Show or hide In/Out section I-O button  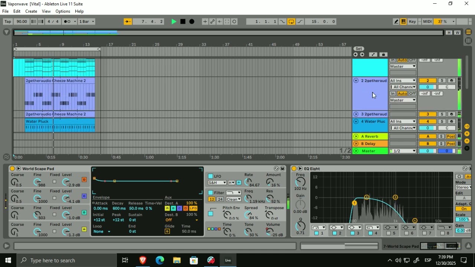click(467, 126)
